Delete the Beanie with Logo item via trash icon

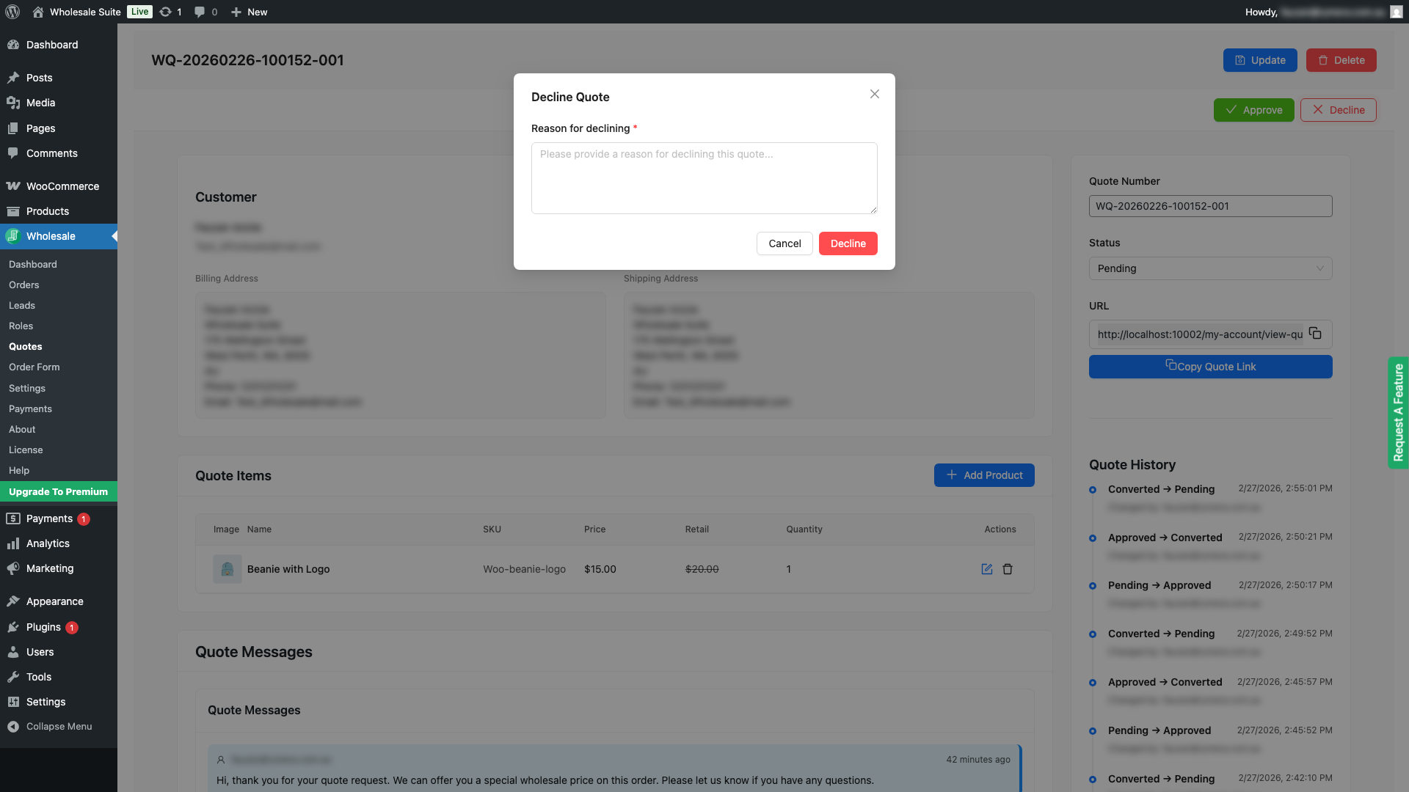tap(1008, 569)
